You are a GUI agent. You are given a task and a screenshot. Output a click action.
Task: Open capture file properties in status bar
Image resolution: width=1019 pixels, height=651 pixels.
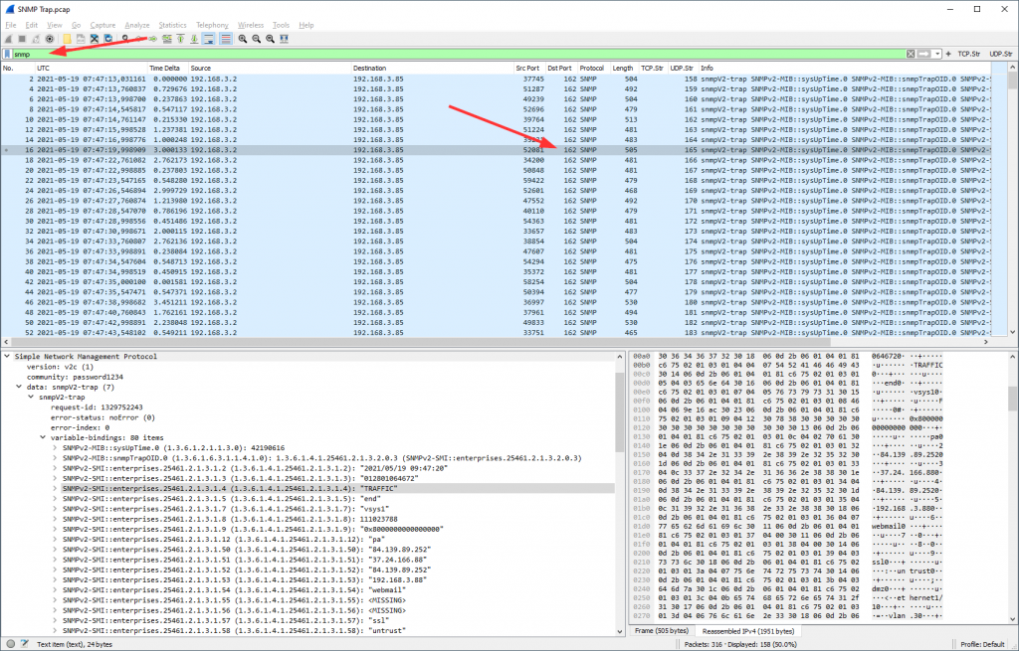coord(25,644)
